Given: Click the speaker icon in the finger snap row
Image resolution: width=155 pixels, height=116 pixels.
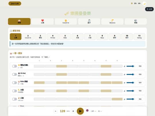Looking at the screenshot, I should pyautogui.click(x=125, y=66).
